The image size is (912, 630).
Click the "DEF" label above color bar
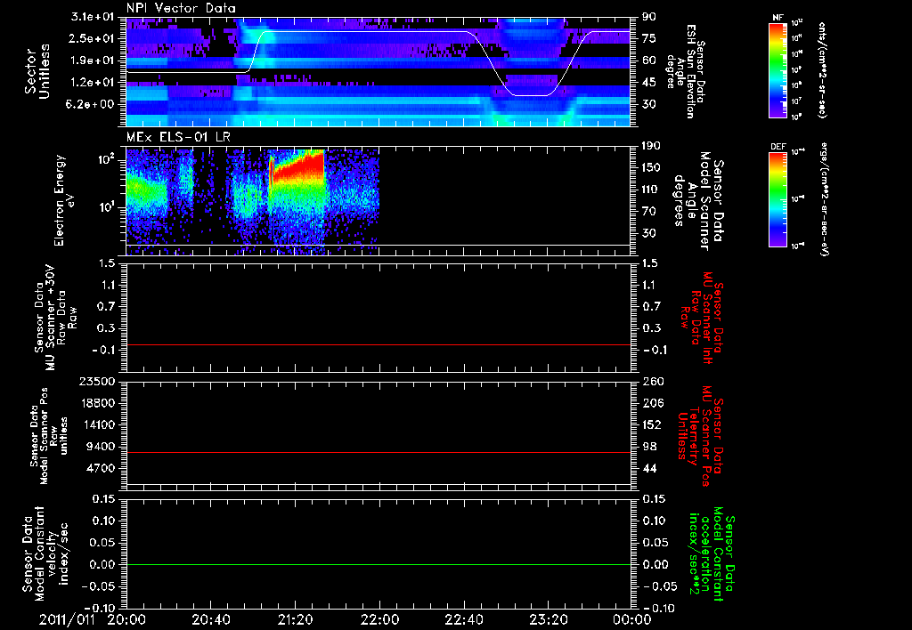point(778,147)
